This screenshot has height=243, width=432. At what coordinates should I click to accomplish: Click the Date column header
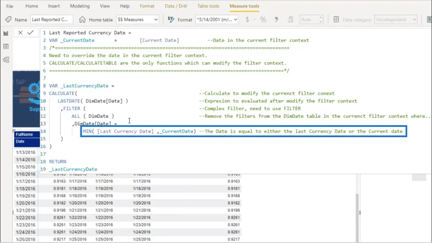tap(20, 141)
